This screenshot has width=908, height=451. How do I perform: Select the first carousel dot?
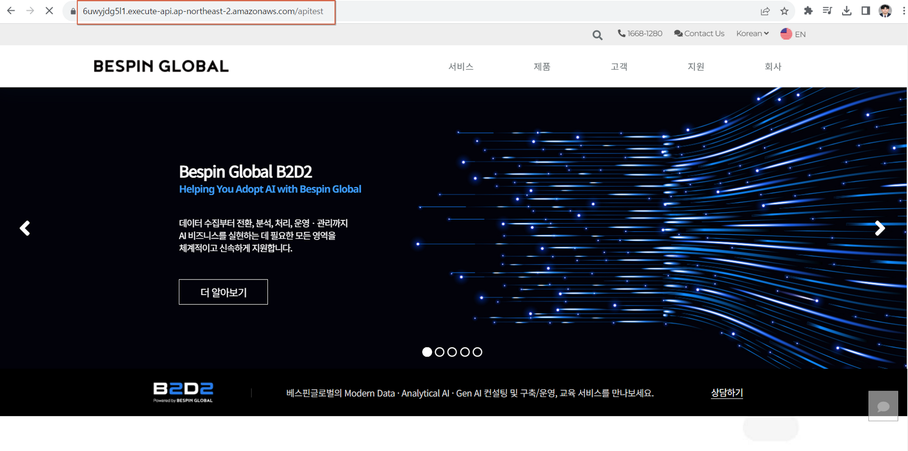(x=427, y=352)
